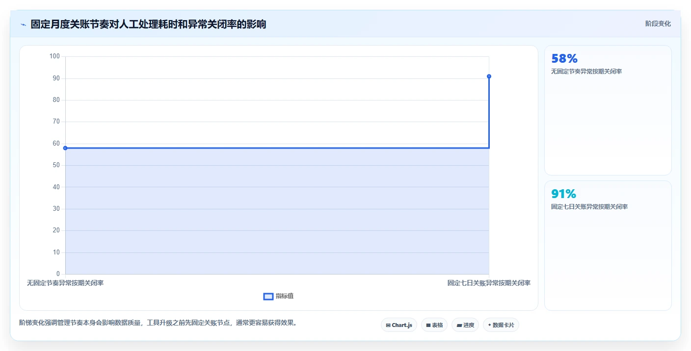Click the lightning icon beside the title

coord(23,25)
